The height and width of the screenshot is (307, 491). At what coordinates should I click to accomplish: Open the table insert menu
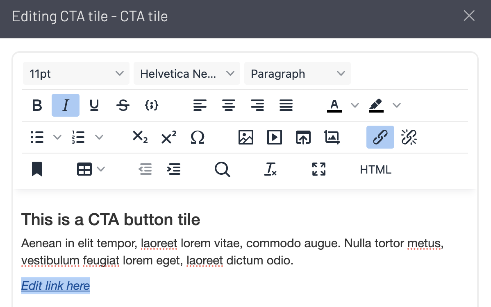click(91, 169)
